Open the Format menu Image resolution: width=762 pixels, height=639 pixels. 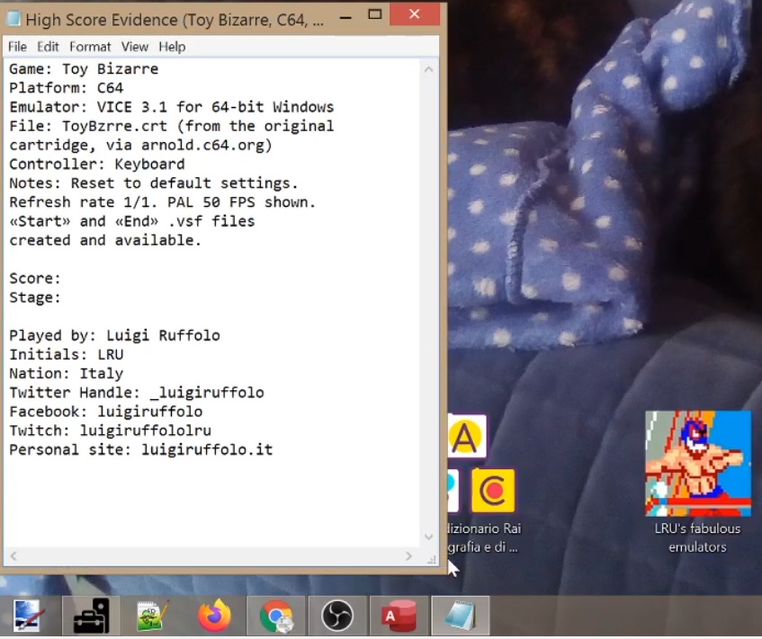[90, 47]
